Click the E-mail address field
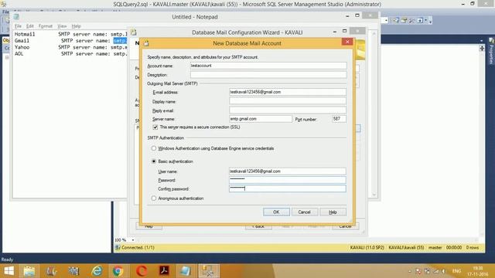This screenshot has width=495, height=278. (x=287, y=92)
